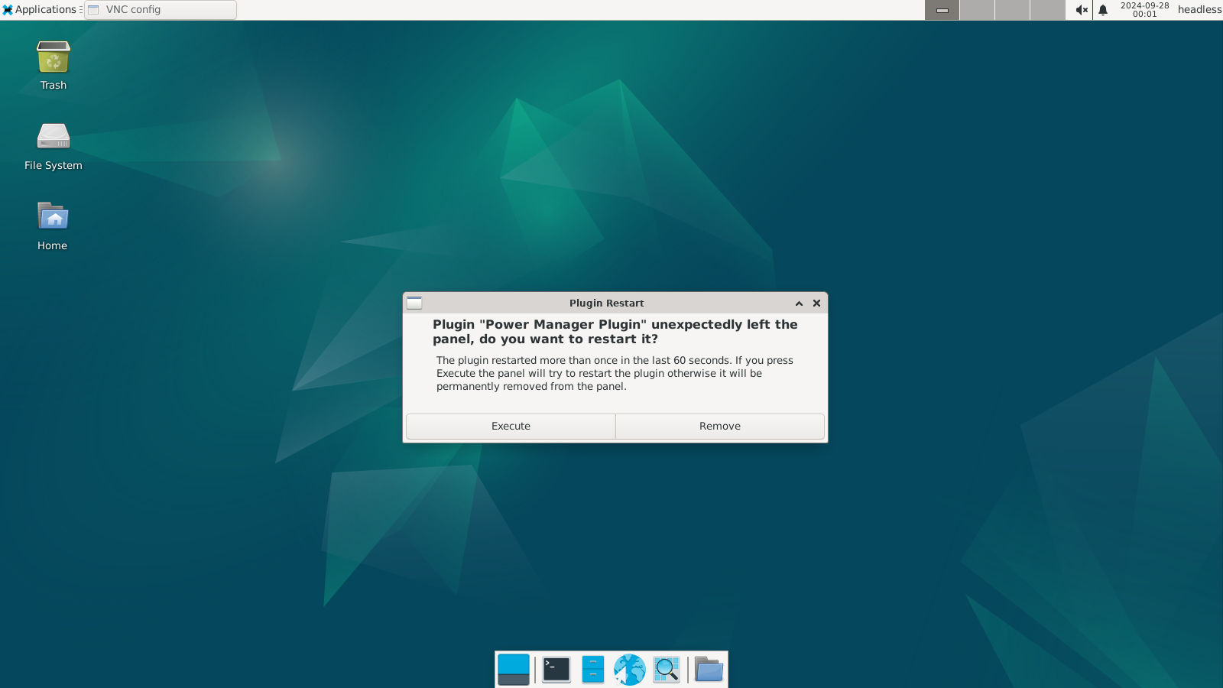Image resolution: width=1223 pixels, height=688 pixels.
Task: Open the notifications bell icon
Action: click(x=1103, y=10)
